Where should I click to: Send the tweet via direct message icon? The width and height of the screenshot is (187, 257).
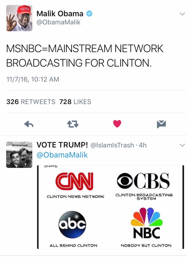pos(161,124)
